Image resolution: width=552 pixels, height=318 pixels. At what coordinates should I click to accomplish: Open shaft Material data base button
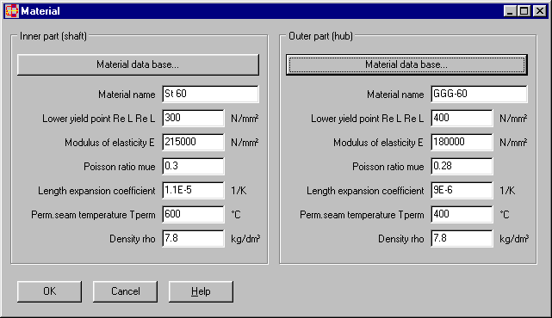tap(138, 64)
